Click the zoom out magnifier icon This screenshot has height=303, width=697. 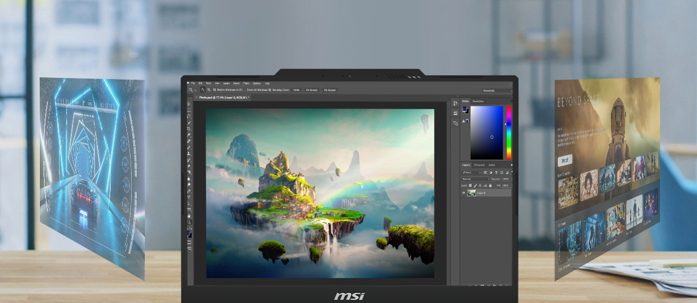208,90
